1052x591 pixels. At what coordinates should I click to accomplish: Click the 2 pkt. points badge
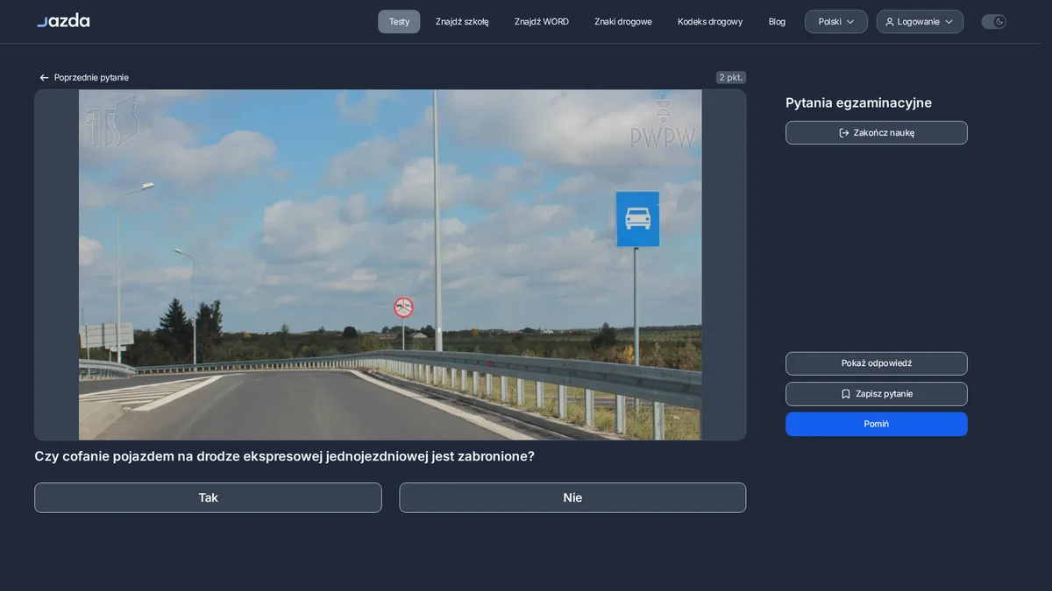731,77
